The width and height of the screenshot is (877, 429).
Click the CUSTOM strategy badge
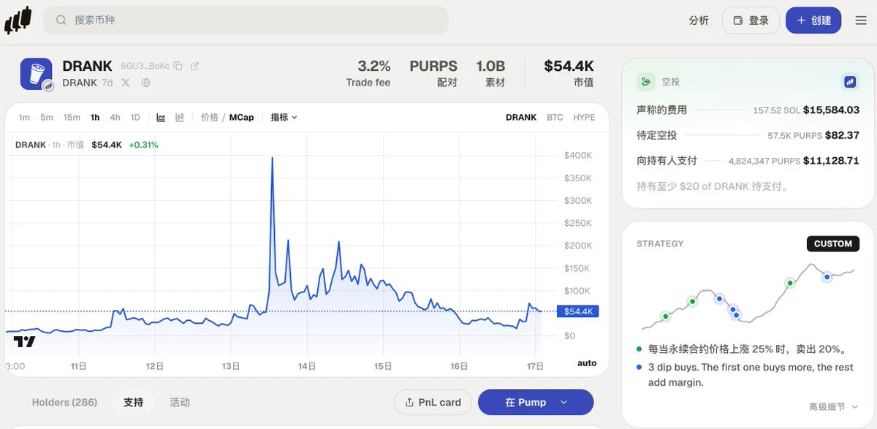tap(832, 243)
